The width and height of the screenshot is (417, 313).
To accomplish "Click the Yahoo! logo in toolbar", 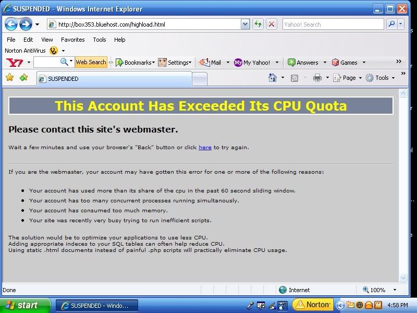I will (14, 63).
